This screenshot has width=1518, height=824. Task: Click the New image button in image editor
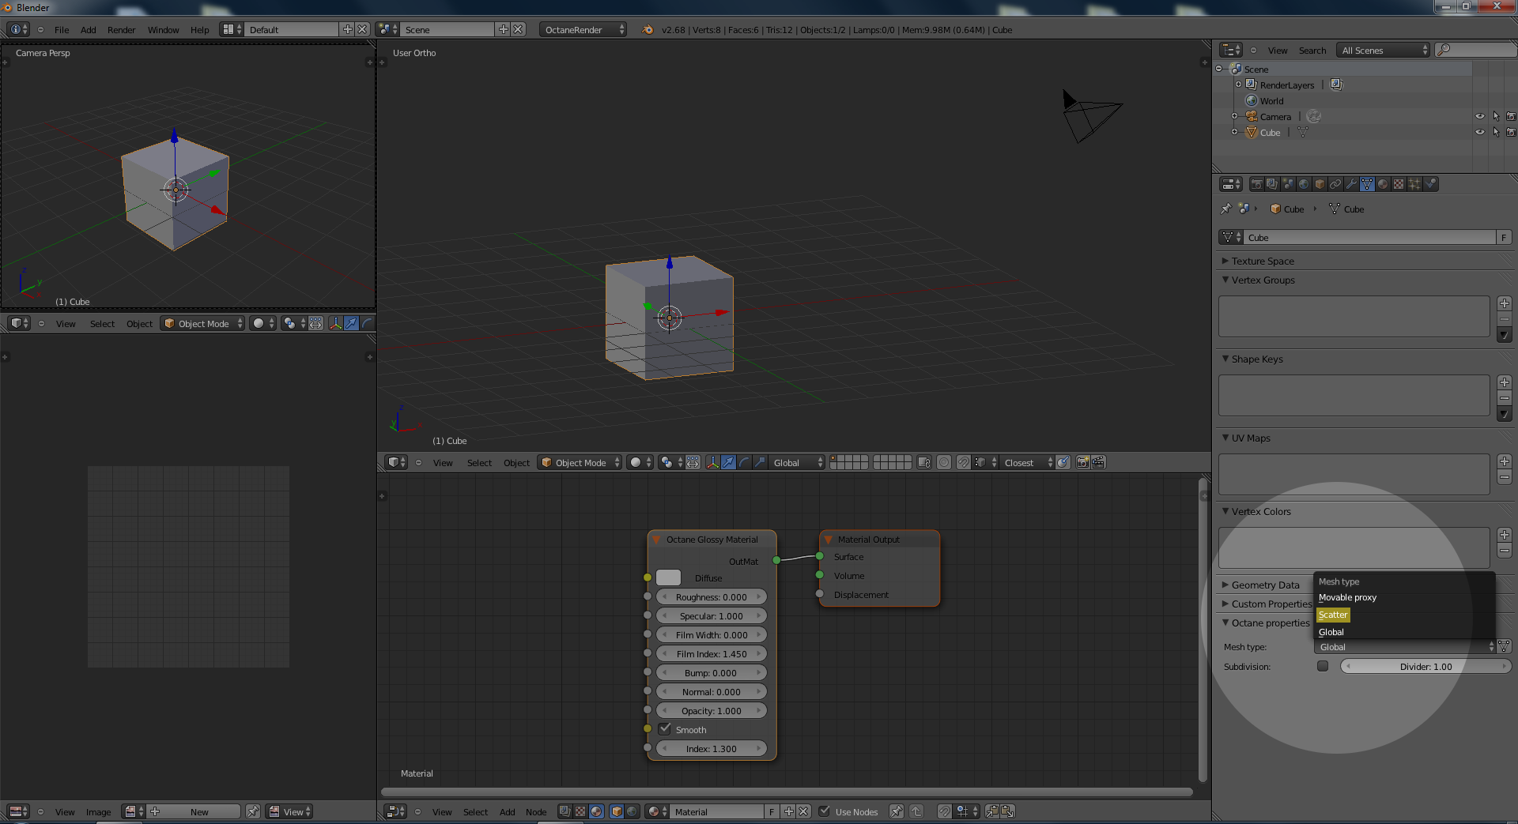coord(199,811)
